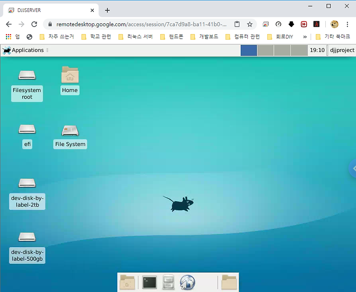The width and height of the screenshot is (356, 292).
Task: Switch to the first workspace
Action: 249,50
